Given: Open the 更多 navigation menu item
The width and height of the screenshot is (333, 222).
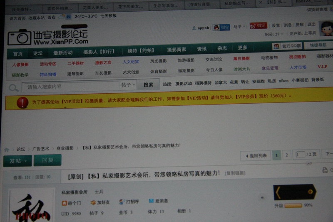Looking at the screenshot, I should [243, 48].
